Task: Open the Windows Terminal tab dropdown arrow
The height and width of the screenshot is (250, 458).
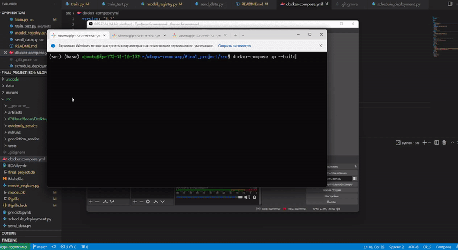Action: (x=243, y=36)
